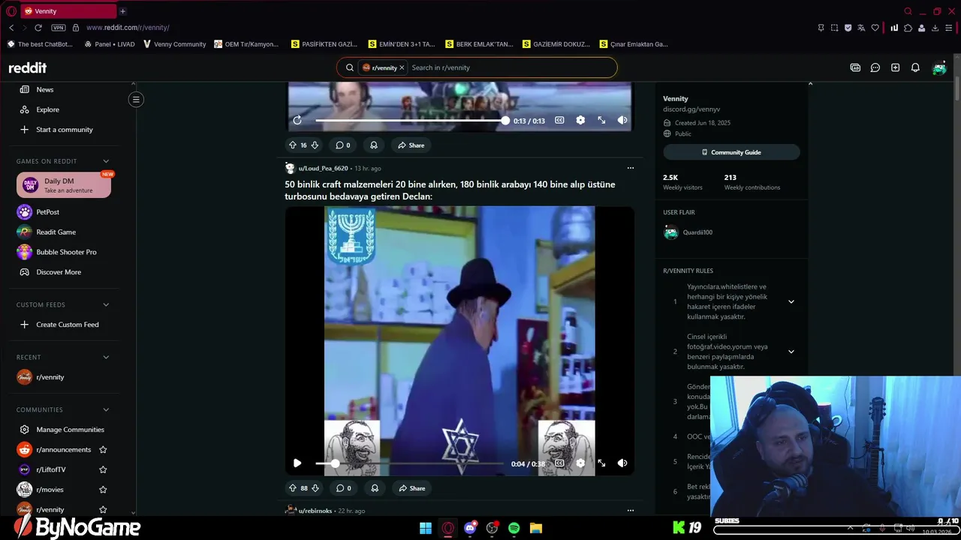The image size is (961, 540).
Task: Switch to the Vennity browser tab
Action: [68, 11]
